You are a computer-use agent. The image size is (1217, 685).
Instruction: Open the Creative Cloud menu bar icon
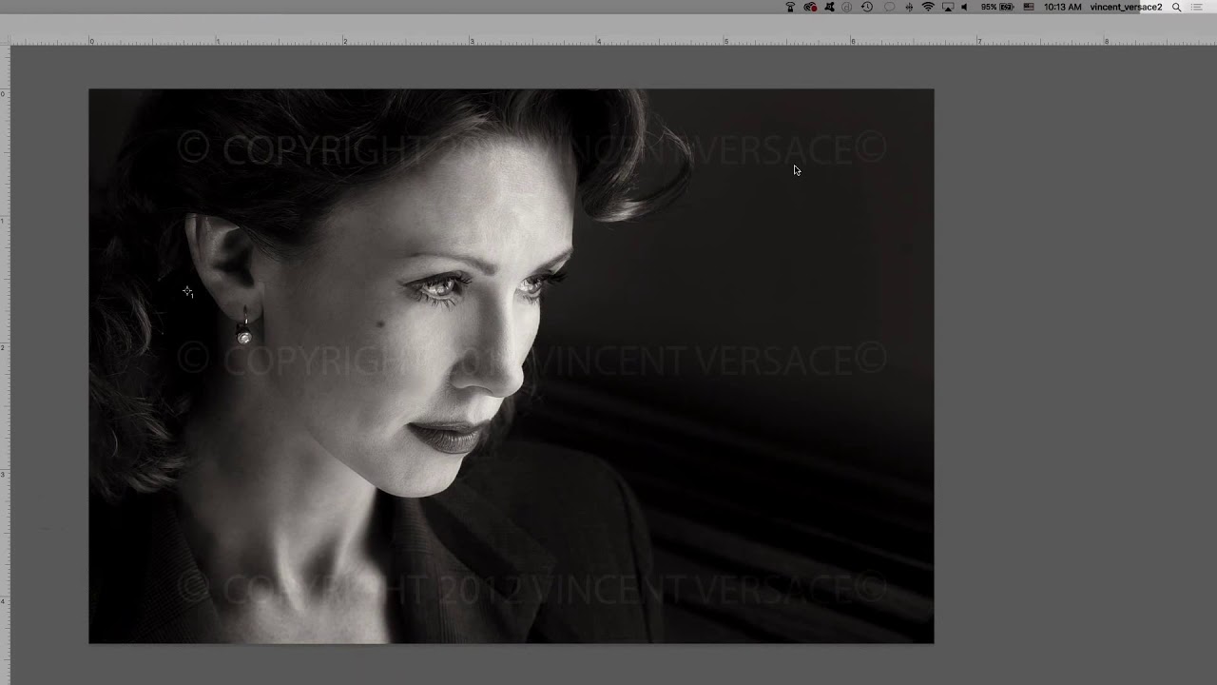(810, 7)
